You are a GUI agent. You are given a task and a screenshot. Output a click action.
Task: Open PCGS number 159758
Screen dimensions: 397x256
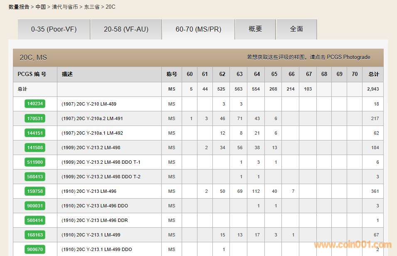tap(35, 191)
